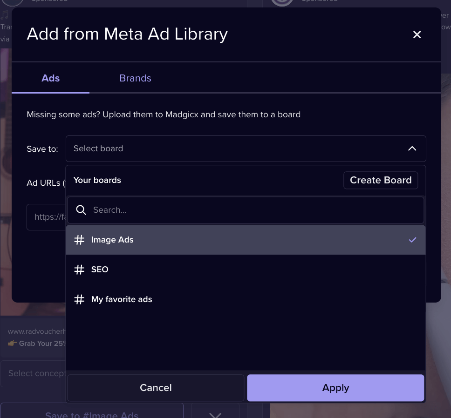Click the magnifying glass search icon
This screenshot has width=451, height=418.
coord(81,210)
